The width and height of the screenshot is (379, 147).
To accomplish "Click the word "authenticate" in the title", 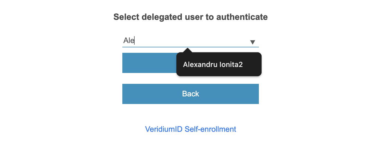I will coord(242,17).
